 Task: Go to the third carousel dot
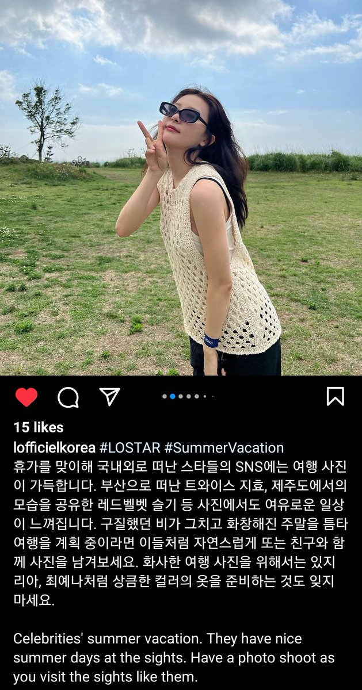click(181, 396)
